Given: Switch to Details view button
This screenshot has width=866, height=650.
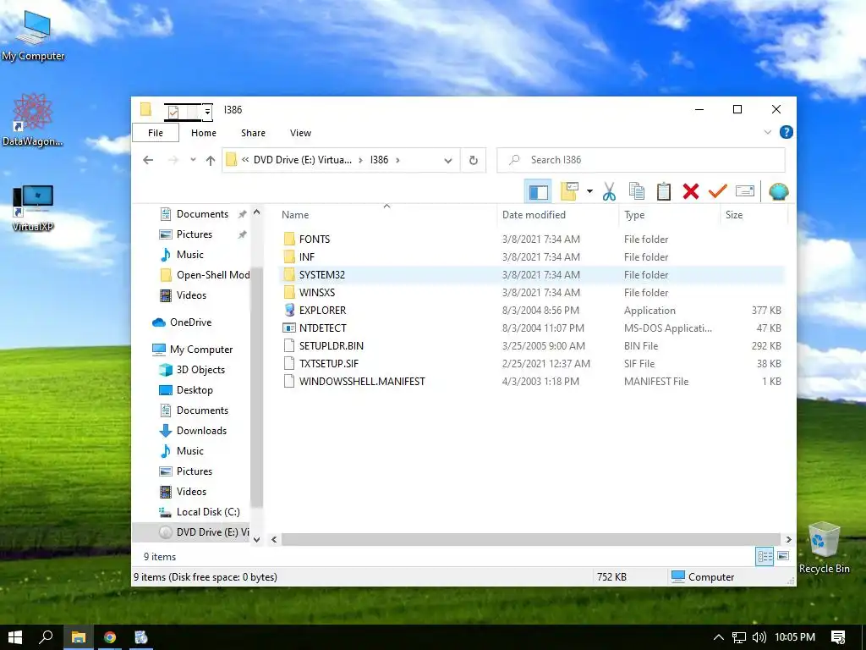Looking at the screenshot, I should click(x=765, y=557).
